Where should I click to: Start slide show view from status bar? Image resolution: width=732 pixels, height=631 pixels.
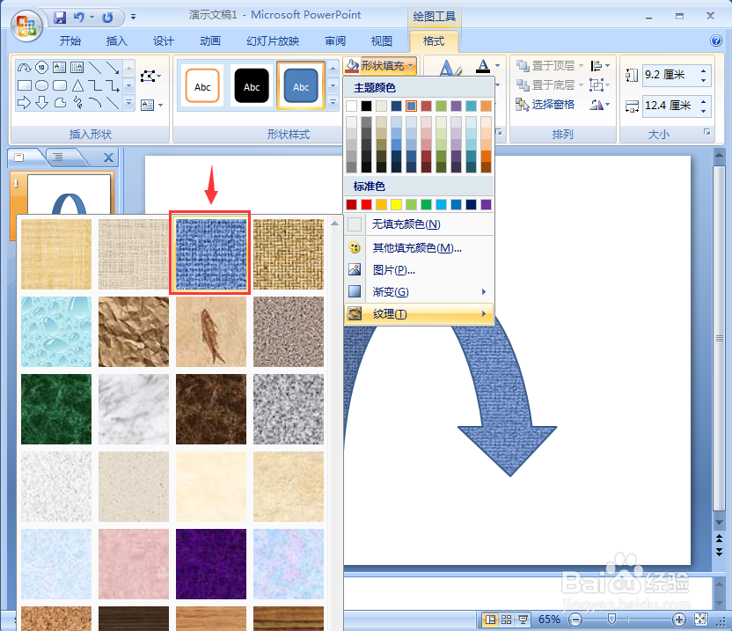(523, 620)
